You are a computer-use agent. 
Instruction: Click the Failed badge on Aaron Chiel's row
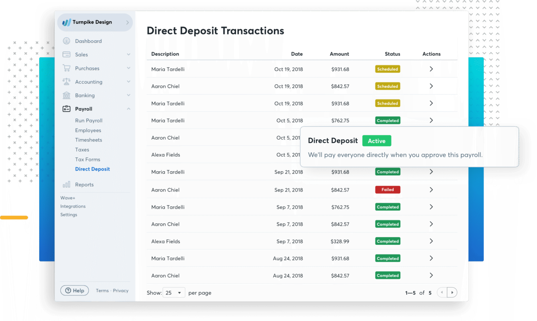[x=388, y=190]
